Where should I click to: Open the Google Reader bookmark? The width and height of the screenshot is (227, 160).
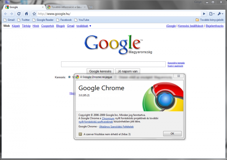click(43, 20)
